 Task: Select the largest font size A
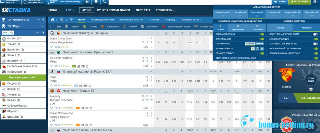click(262, 48)
